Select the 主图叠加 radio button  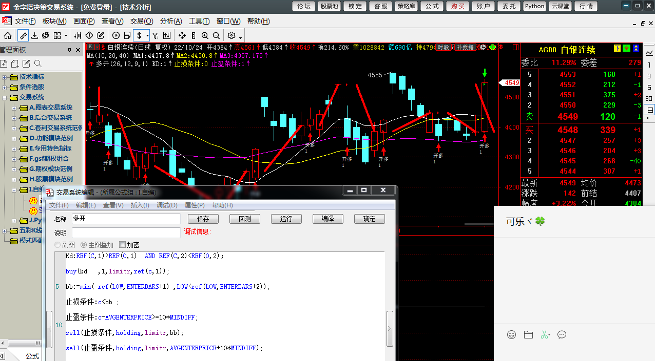84,245
